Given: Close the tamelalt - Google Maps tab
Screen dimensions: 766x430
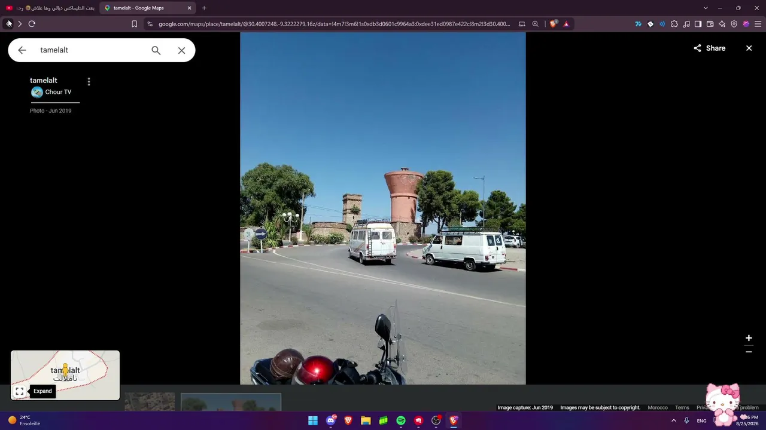Looking at the screenshot, I should tap(190, 8).
